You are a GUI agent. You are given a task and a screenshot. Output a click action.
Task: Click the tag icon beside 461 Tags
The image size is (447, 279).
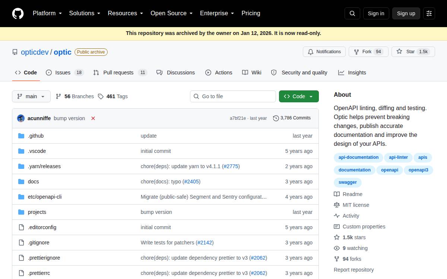(x=101, y=96)
